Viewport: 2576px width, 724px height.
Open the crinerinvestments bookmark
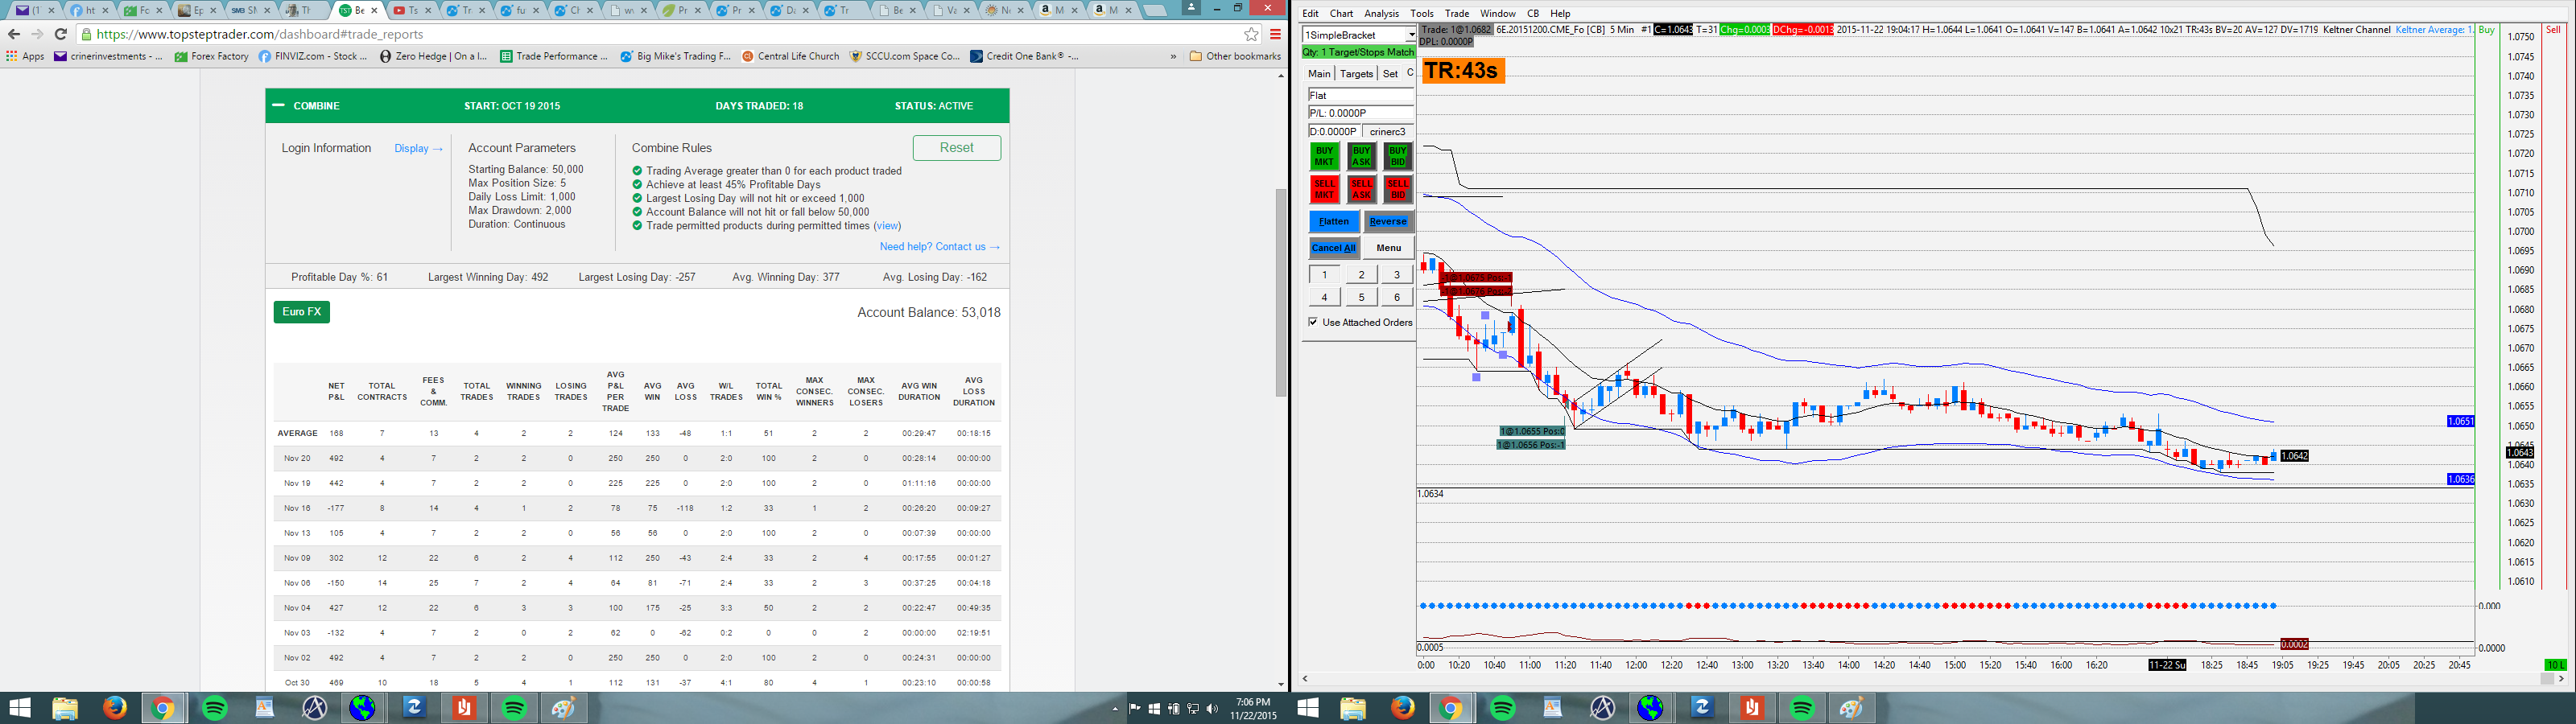point(108,56)
